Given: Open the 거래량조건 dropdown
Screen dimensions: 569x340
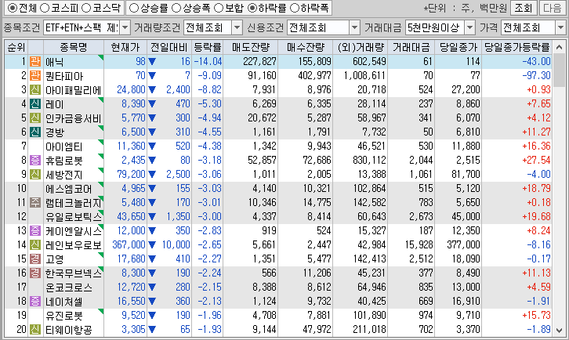Looking at the screenshot, I should click(x=237, y=27).
